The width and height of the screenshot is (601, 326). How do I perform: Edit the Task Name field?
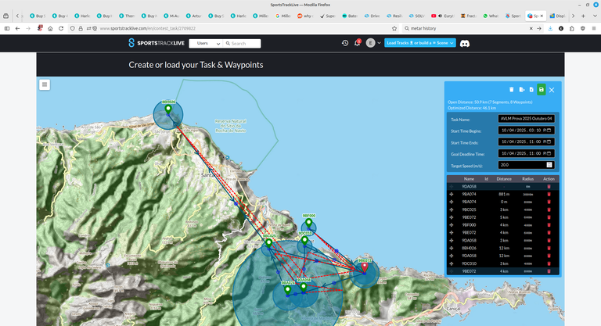[526, 119]
